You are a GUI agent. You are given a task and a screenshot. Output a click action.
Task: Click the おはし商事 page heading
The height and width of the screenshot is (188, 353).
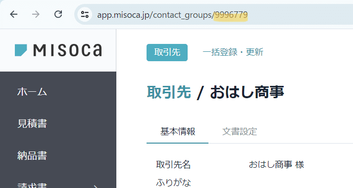click(x=247, y=92)
